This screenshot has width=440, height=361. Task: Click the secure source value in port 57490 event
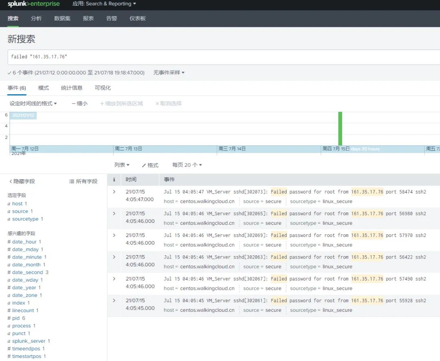point(273,289)
